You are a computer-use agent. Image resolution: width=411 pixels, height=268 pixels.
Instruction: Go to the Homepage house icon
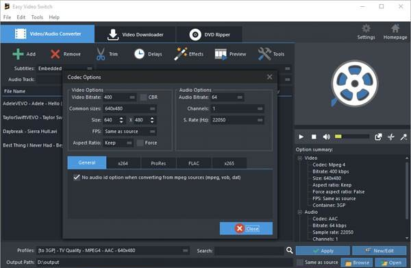395,32
